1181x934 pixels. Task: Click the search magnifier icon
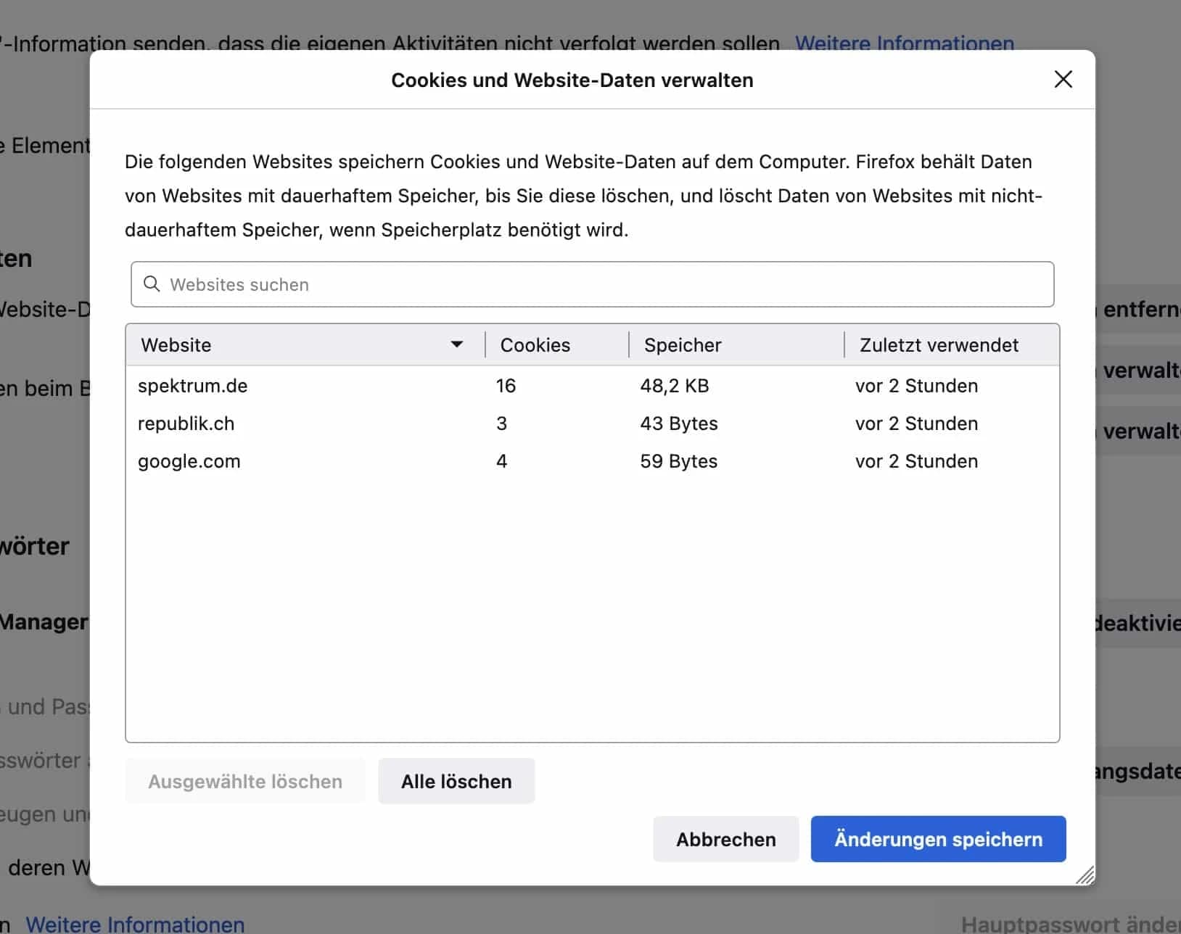152,284
